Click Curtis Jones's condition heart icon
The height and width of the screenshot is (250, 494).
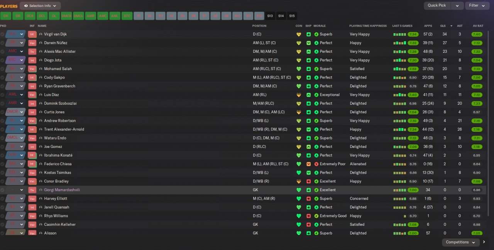(x=298, y=112)
